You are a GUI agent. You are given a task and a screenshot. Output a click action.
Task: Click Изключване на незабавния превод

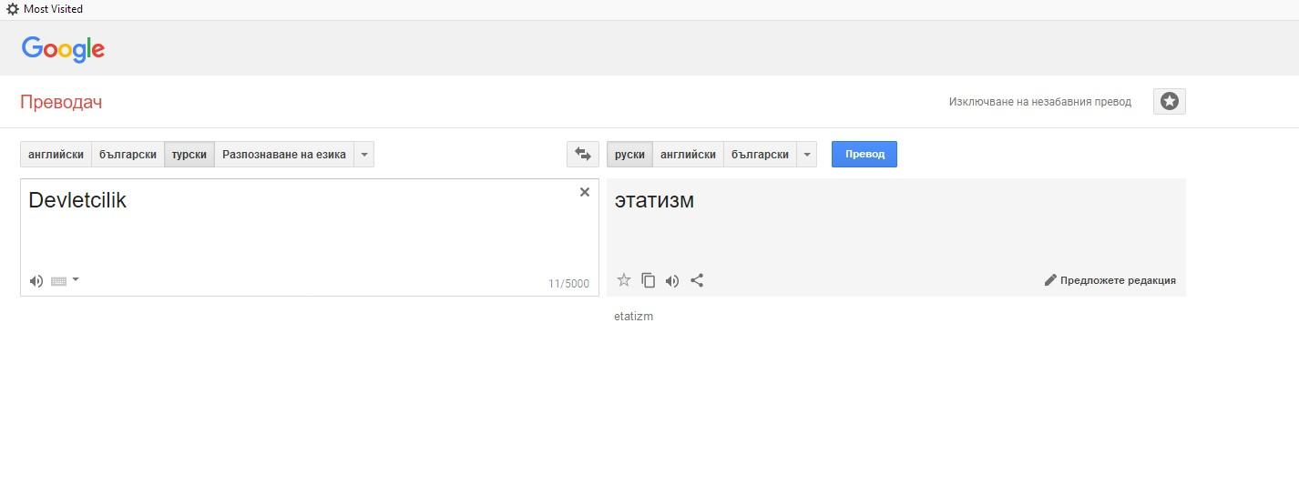pos(1039,102)
